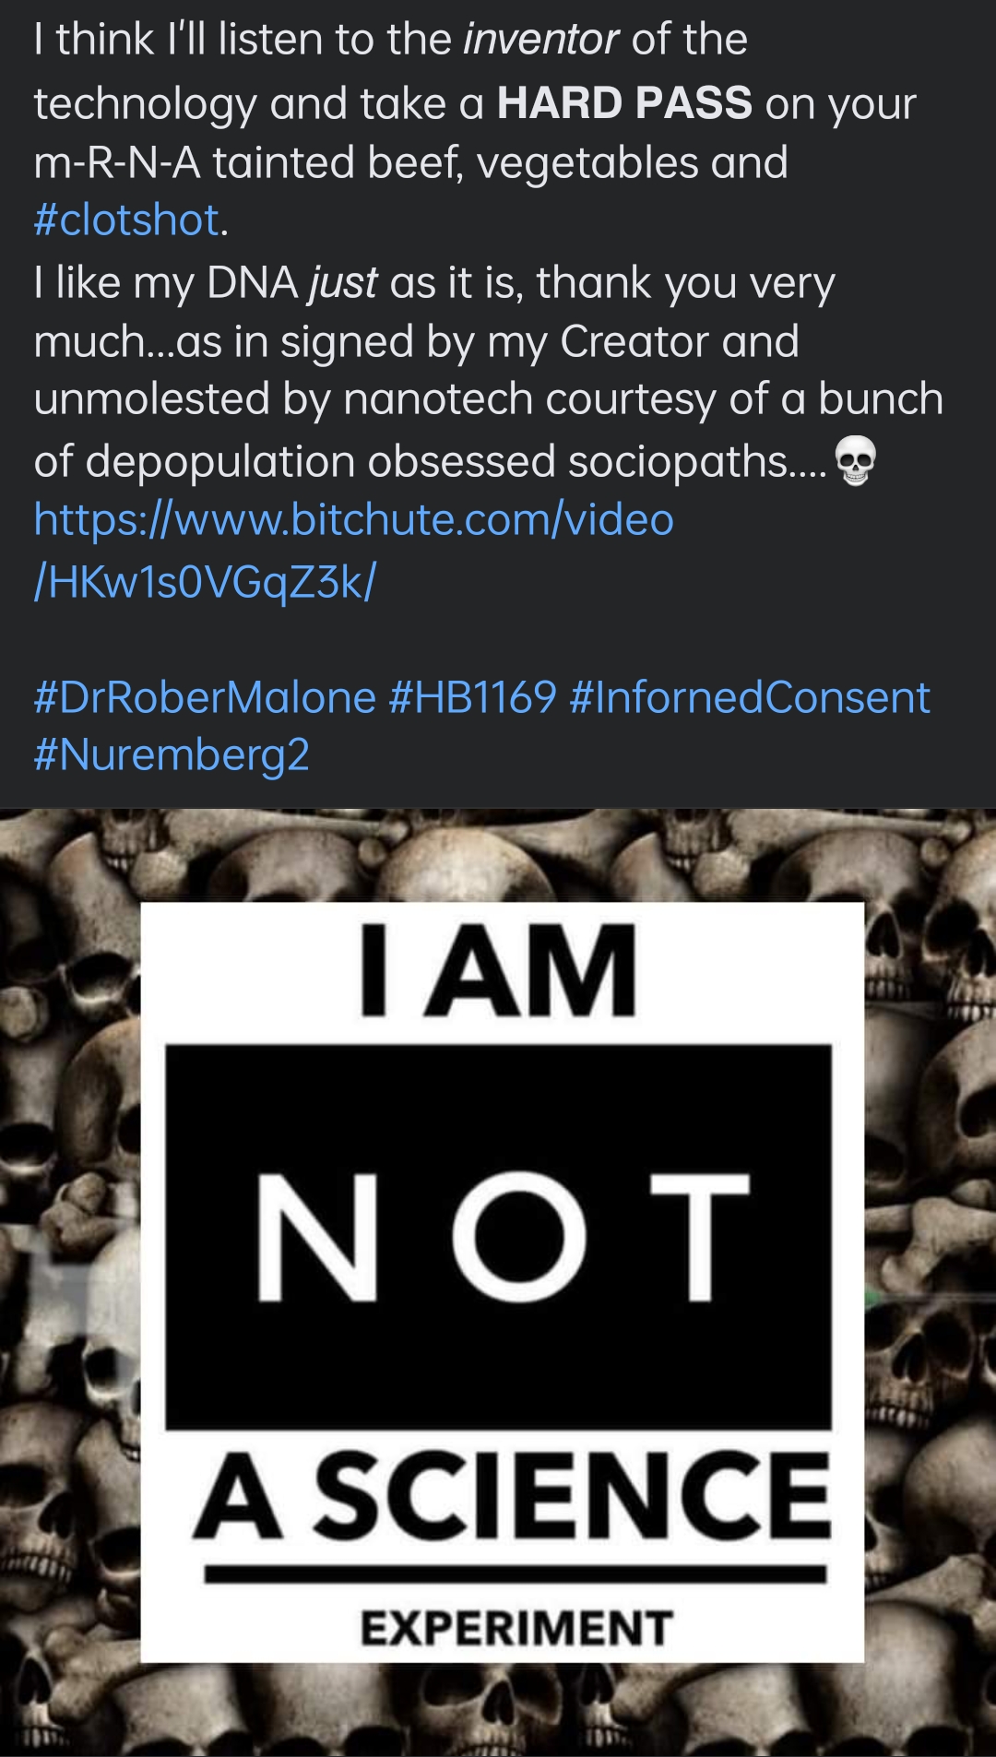
Task: Click the m-R-N-A text in the post
Action: [117, 163]
